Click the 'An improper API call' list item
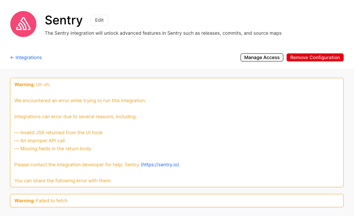This screenshot has height=216, width=354. click(39, 141)
